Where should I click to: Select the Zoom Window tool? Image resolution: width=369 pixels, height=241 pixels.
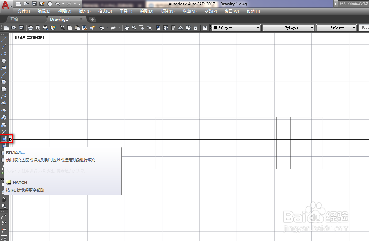pyautogui.click(x=142, y=28)
